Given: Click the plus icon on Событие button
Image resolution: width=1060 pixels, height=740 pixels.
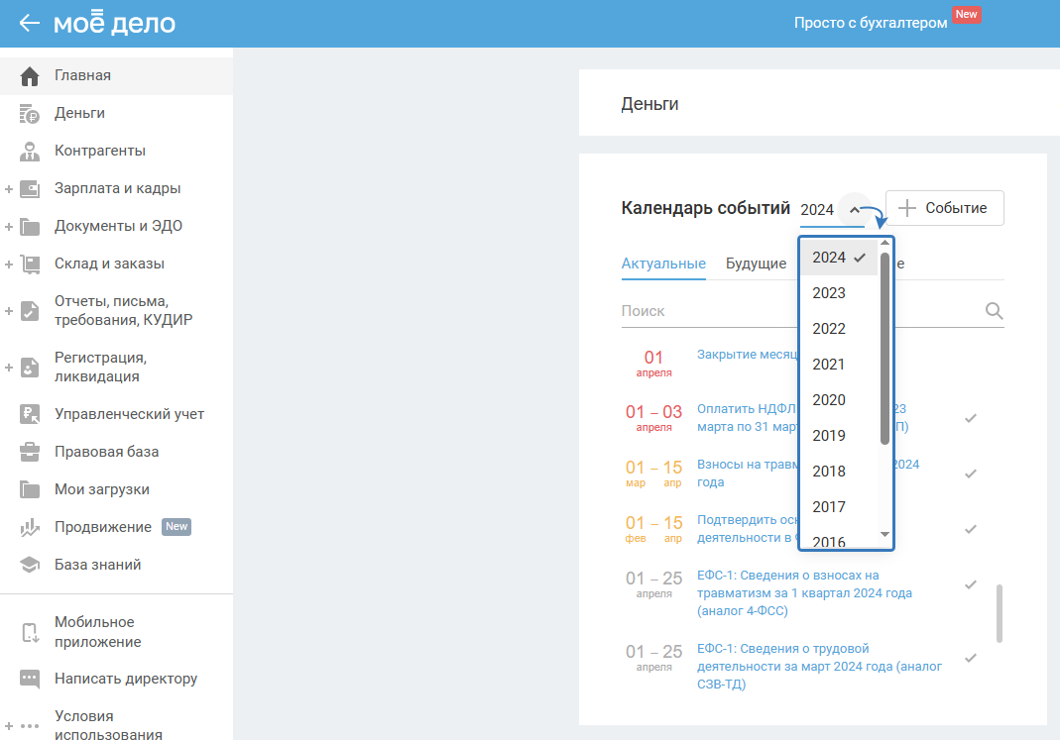Looking at the screenshot, I should coord(906,208).
